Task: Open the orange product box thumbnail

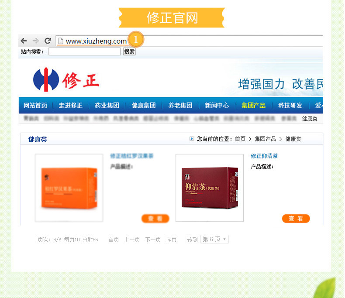Action: point(69,188)
